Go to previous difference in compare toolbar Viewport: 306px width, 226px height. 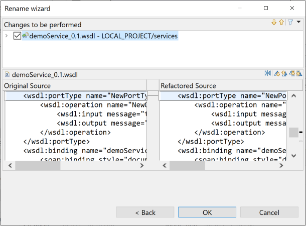pos(284,74)
